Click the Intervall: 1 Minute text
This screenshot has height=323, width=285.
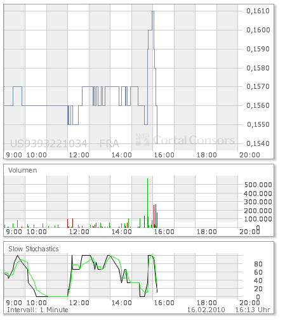(37, 310)
